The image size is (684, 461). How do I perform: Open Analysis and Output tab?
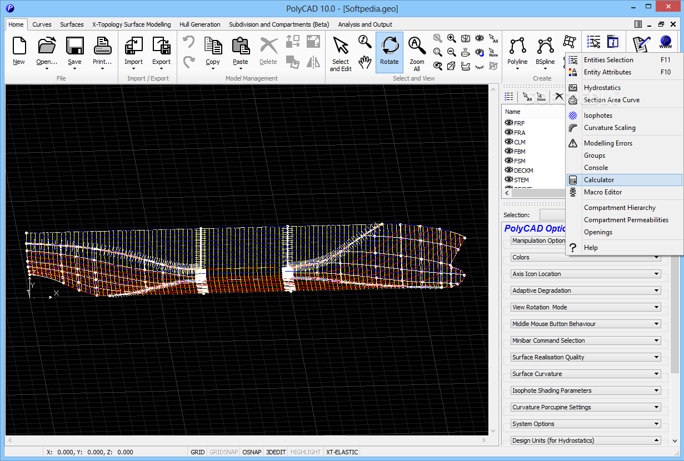click(x=365, y=24)
